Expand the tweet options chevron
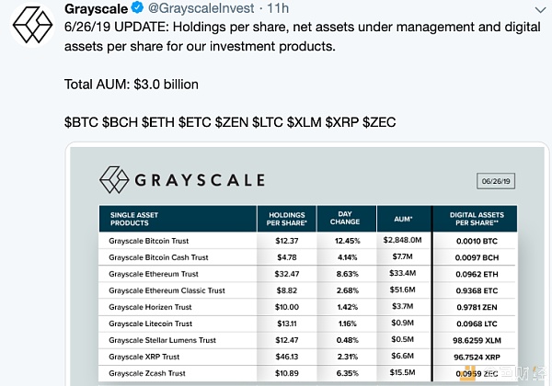552x386 pixels. point(540,9)
